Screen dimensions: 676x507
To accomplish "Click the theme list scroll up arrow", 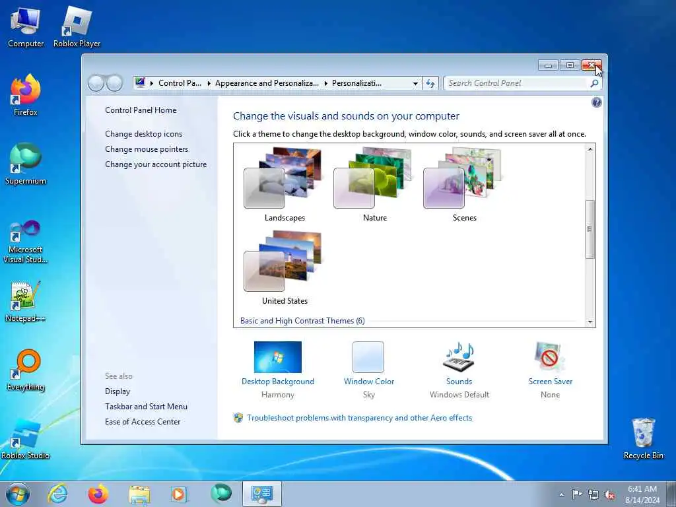I will (x=590, y=149).
